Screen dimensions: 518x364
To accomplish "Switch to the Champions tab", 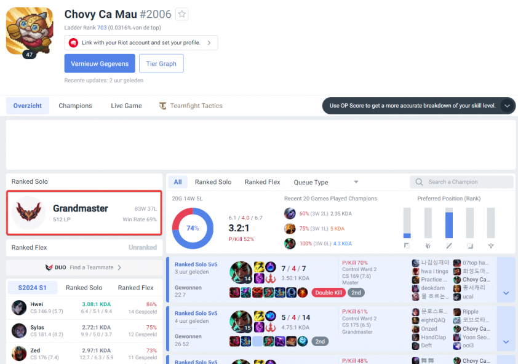I will click(75, 106).
